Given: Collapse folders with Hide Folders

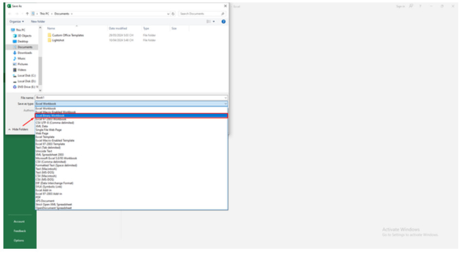Looking at the screenshot, I should coord(19,129).
